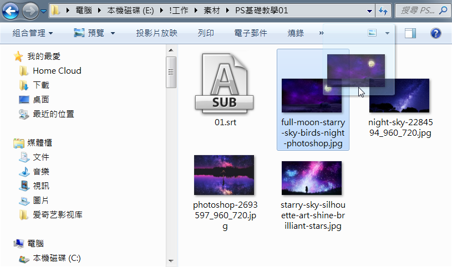
Task: Click the navigation pane scroll down arrow
Action: [x=171, y=261]
